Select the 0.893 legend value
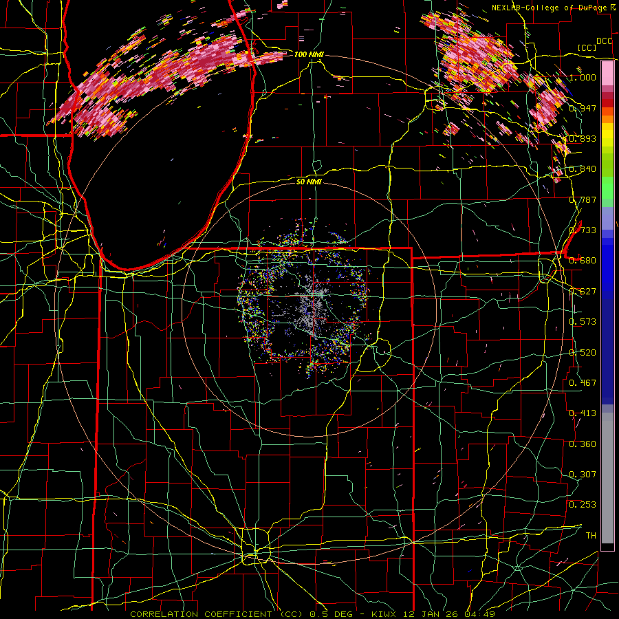The height and width of the screenshot is (619, 619). 583,138
